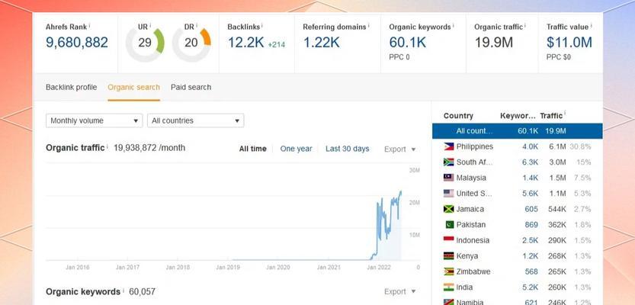The image size is (635, 305).
Task: Click the Malaysia country name
Action: click(x=471, y=178)
